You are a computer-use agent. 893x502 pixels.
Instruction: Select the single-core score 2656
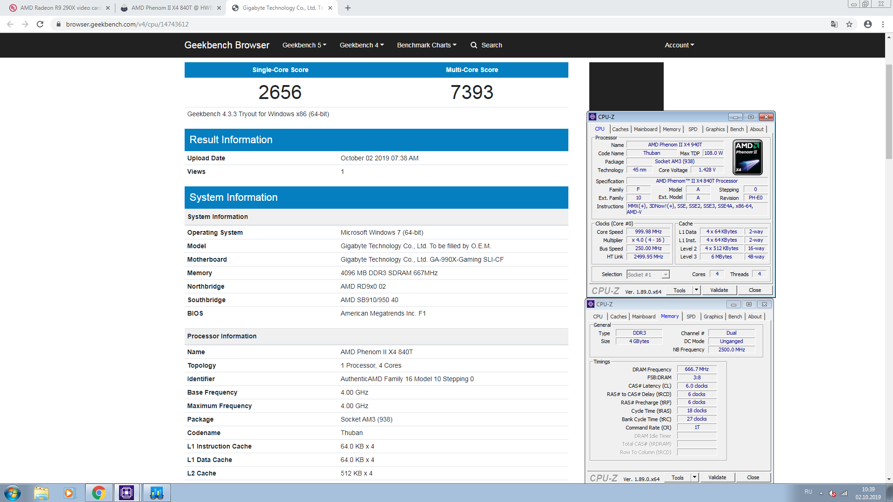pos(280,92)
